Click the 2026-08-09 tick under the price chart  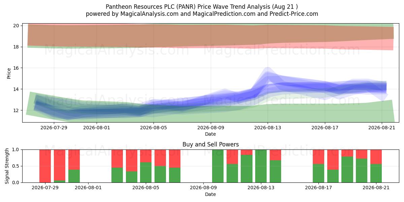click(x=211, y=128)
